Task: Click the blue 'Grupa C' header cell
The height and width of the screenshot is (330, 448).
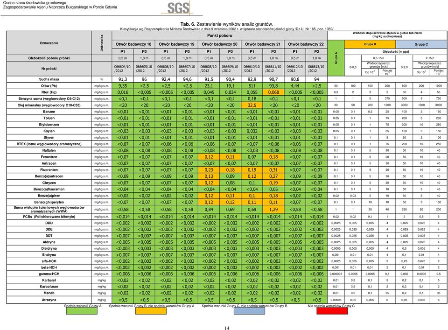Action: tap(421, 44)
